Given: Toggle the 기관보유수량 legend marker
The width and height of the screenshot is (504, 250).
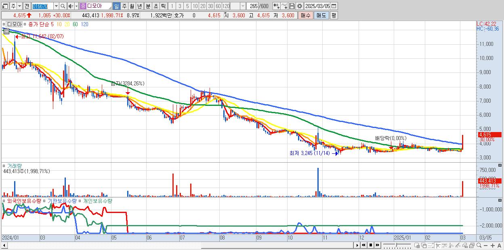Looking at the screenshot, I should point(44,200).
